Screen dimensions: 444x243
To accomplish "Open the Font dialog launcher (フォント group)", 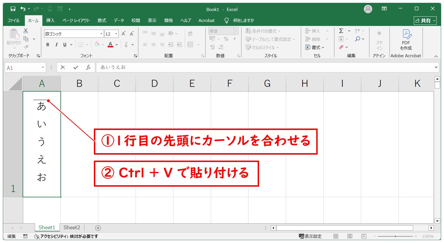I will coord(136,56).
